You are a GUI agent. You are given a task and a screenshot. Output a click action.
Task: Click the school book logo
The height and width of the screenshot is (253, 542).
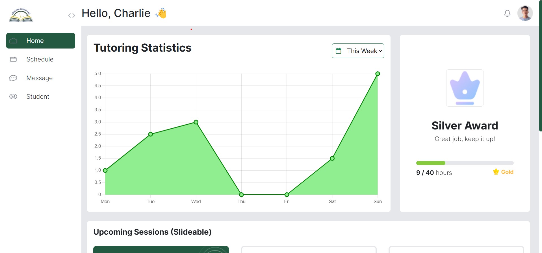tap(21, 15)
